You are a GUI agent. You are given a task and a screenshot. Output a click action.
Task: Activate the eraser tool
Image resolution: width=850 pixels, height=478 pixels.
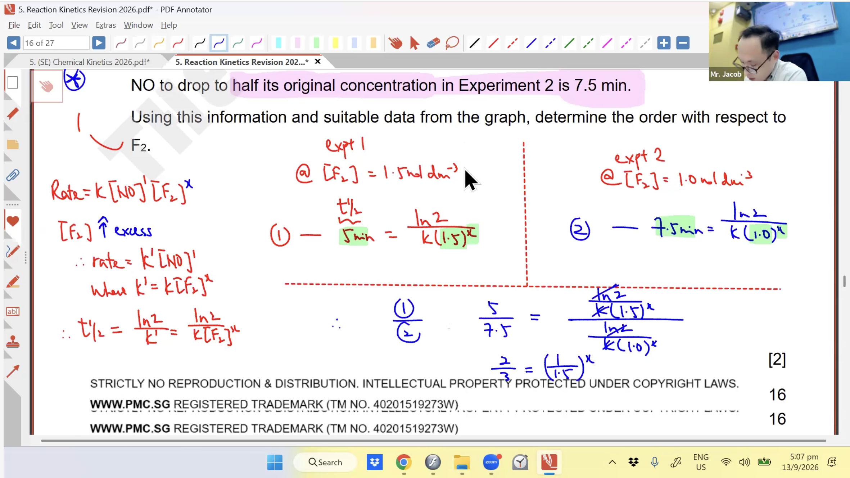click(x=433, y=43)
